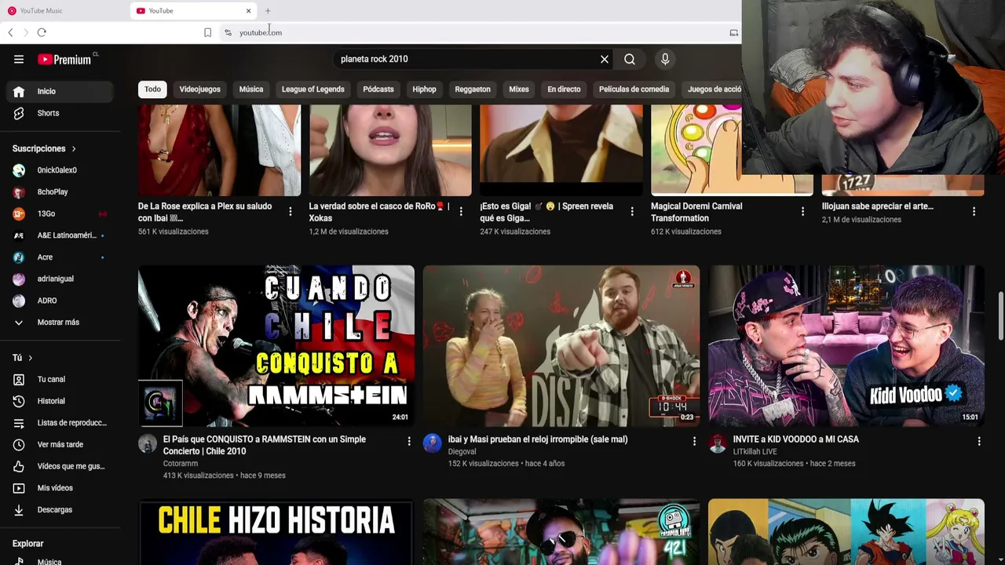Image resolution: width=1005 pixels, height=565 pixels.
Task: Select the Música filter chip
Action: [x=251, y=89]
